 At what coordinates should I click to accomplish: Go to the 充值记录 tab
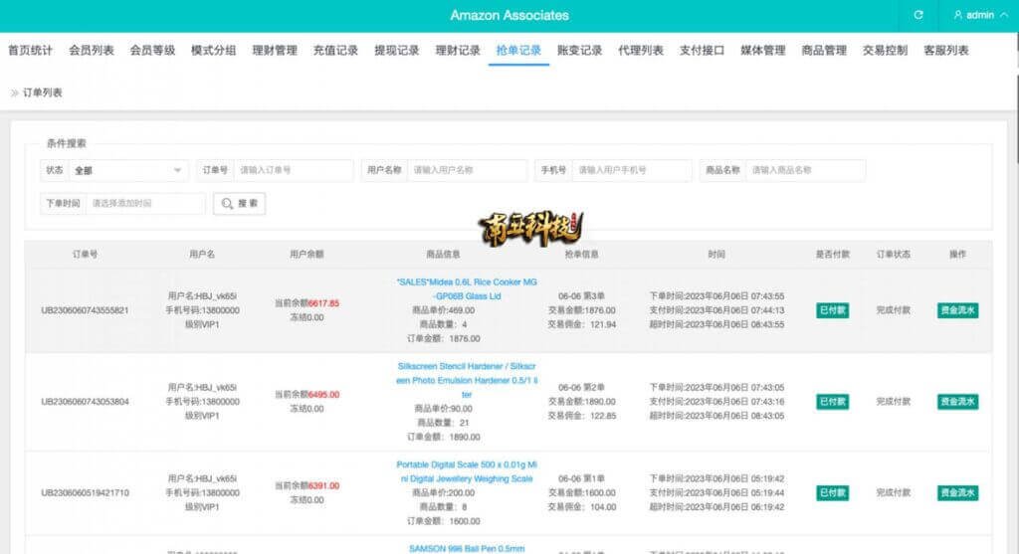(335, 51)
